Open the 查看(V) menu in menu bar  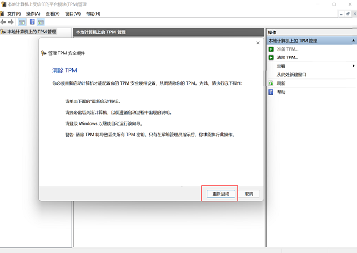[x=53, y=13]
